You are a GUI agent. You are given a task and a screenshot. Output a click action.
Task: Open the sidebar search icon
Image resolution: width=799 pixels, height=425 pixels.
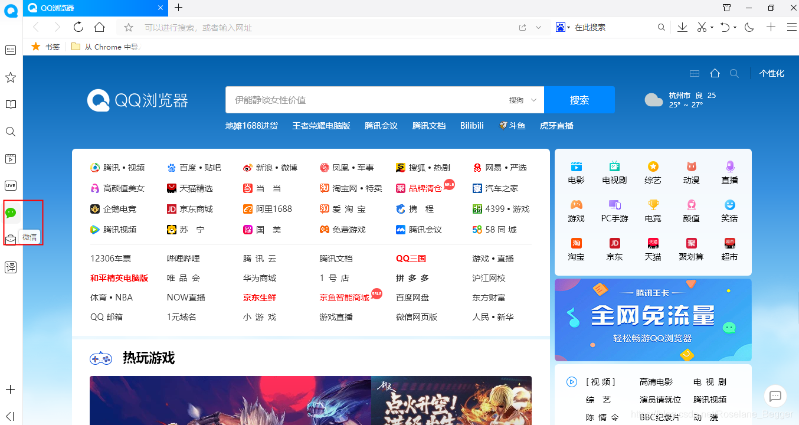coord(11,132)
